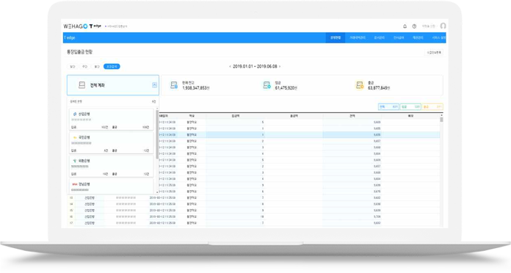511x273 pixels.
Task: Click the 외환은행 bank logo in card
Action: (x=75, y=161)
